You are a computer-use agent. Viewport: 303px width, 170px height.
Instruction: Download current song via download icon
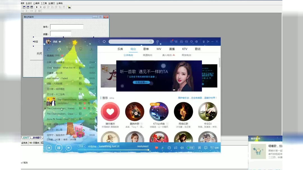163,148
